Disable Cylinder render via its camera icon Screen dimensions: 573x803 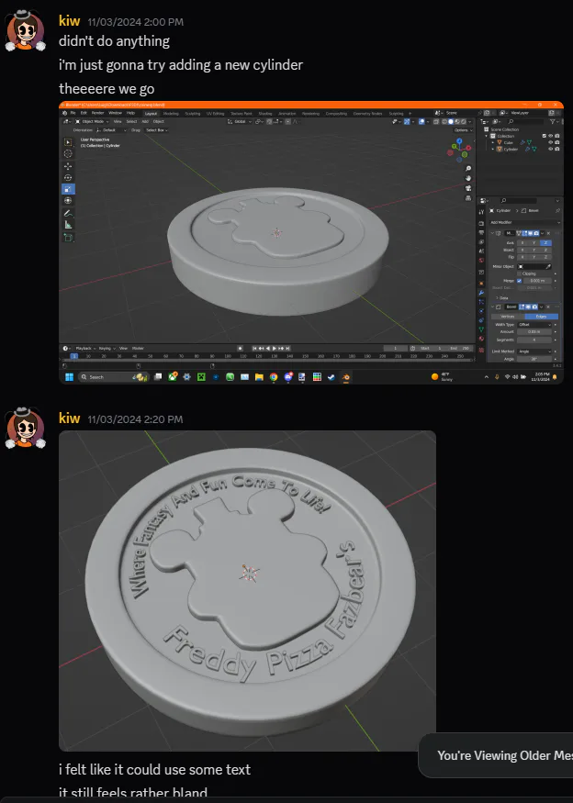coord(557,149)
